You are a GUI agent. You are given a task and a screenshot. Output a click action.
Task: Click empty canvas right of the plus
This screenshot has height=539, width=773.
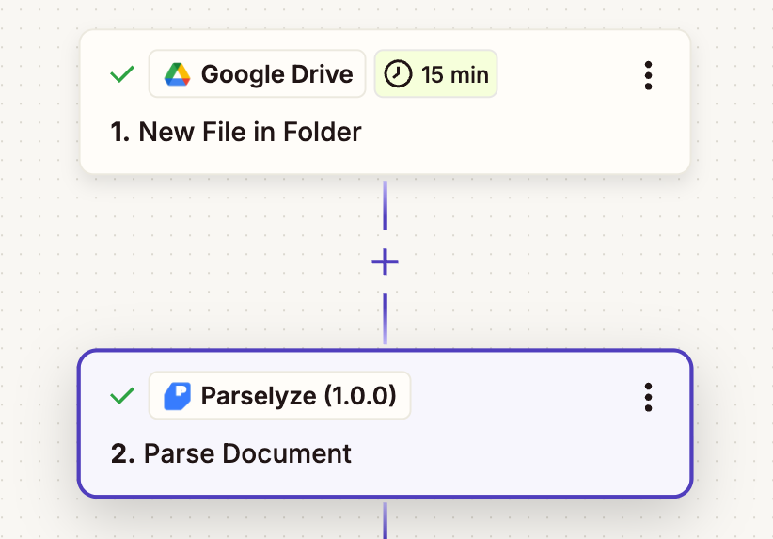point(583,262)
